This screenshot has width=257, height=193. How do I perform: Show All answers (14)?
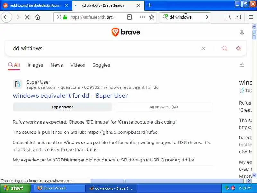(164, 107)
